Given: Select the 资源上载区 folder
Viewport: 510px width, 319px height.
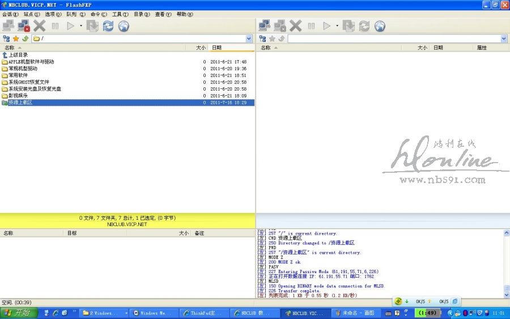Looking at the screenshot, I should click(x=20, y=103).
